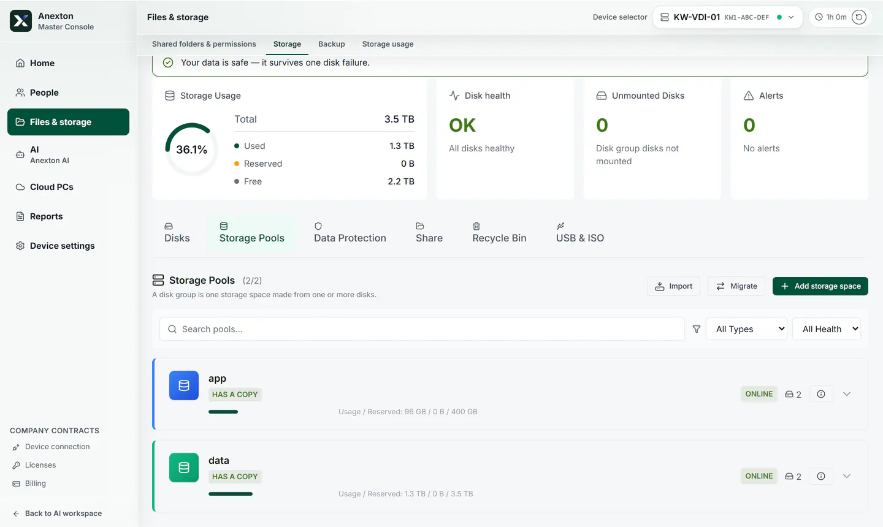Open Home in the sidebar
The height and width of the screenshot is (527, 883).
(x=68, y=63)
